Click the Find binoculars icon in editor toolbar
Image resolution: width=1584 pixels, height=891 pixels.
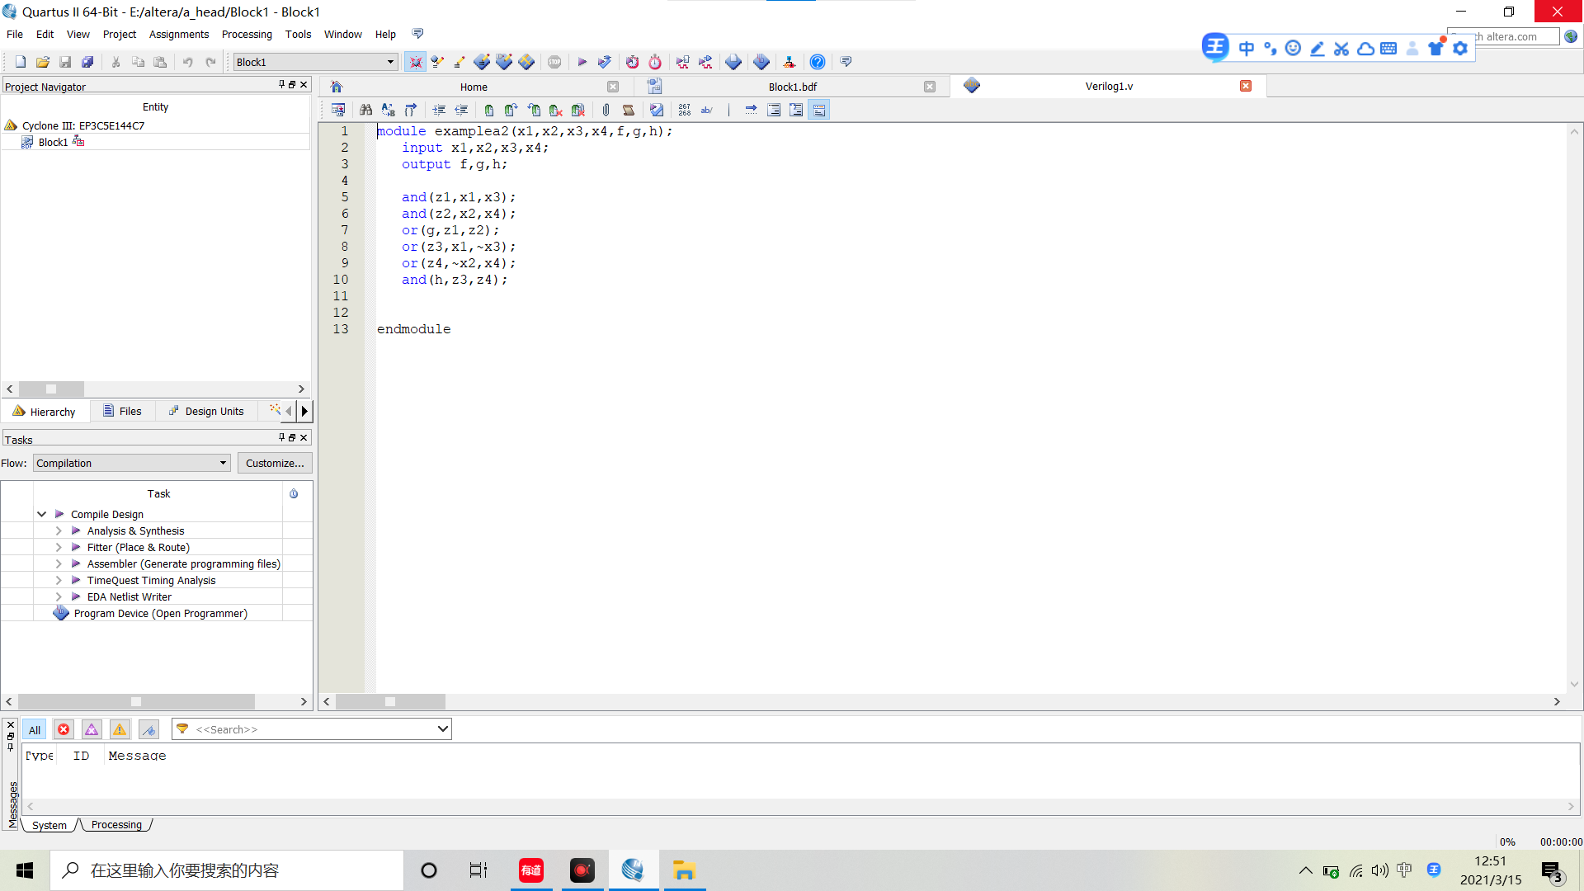click(365, 110)
